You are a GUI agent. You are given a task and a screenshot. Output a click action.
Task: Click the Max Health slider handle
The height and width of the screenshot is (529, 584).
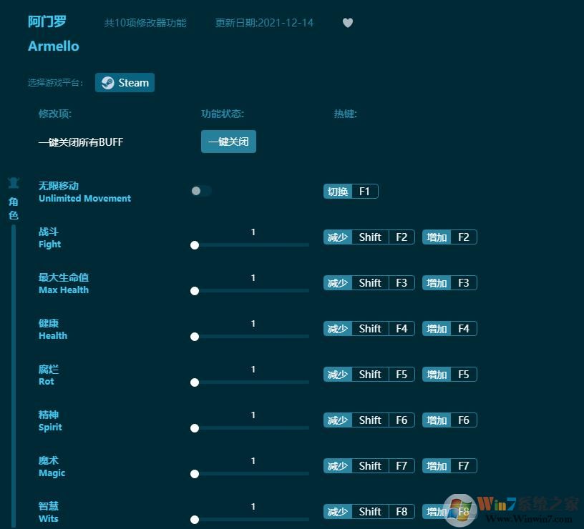click(195, 291)
